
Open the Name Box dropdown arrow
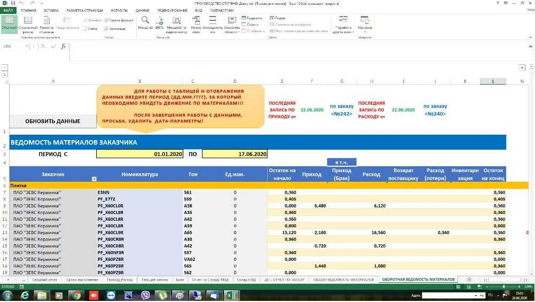point(27,46)
